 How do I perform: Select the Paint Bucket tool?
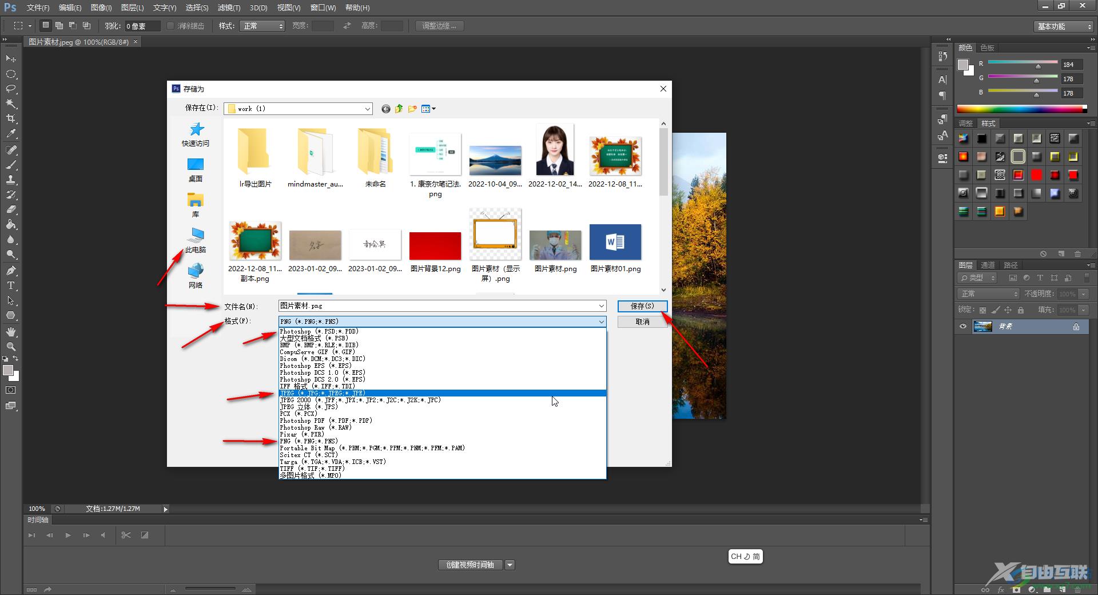(x=11, y=224)
